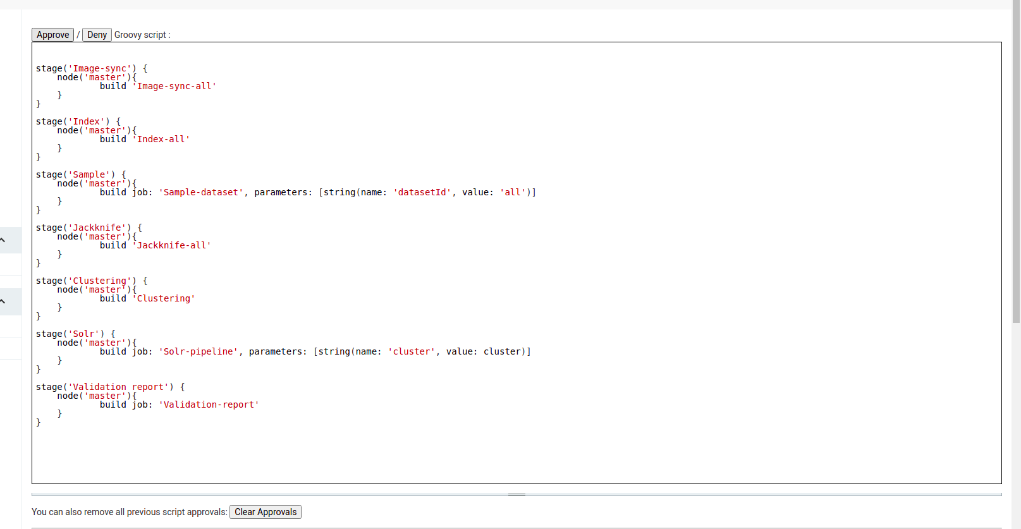The height and width of the screenshot is (529, 1021).
Task: Click the stage('Validation report') line
Action: [x=111, y=387]
